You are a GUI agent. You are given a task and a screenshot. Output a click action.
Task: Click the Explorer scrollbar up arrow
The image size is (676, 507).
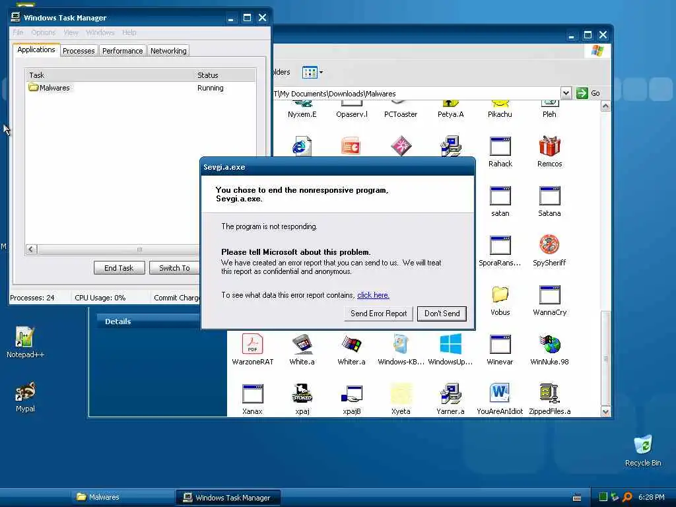click(606, 106)
